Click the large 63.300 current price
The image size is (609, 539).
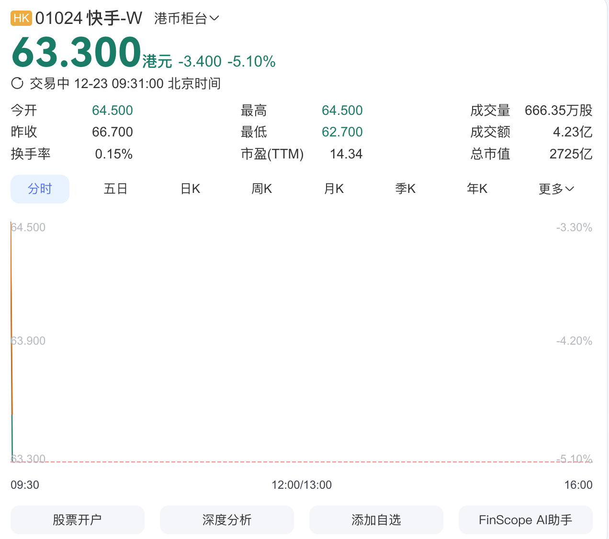point(76,52)
